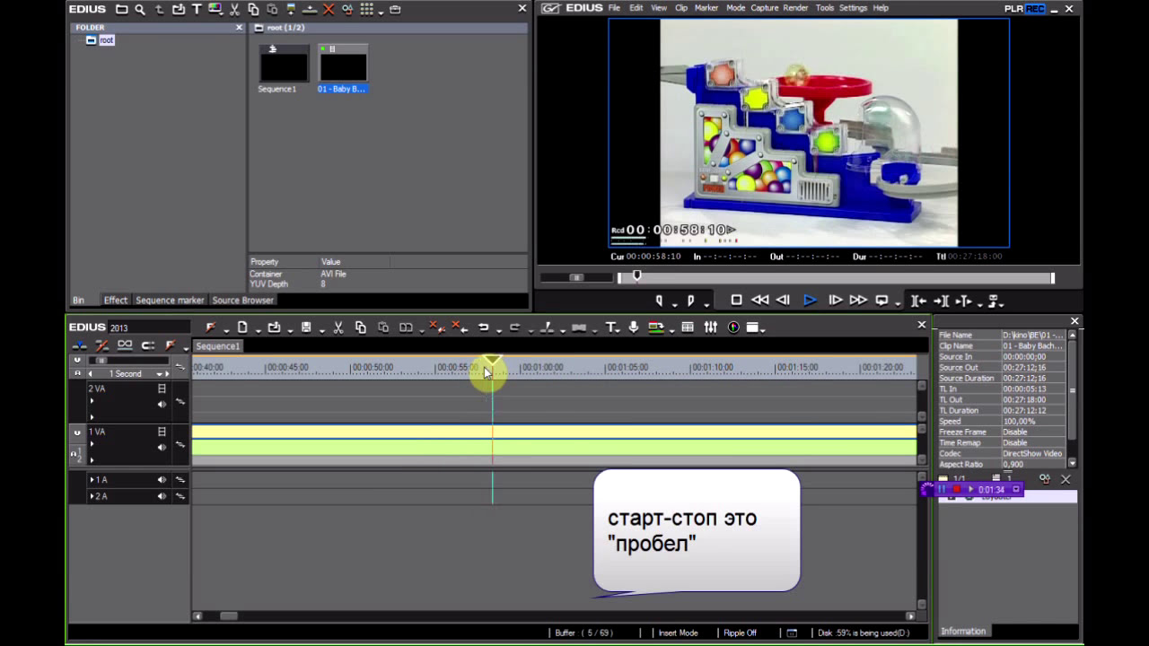Viewport: 1149px width, 646px height.
Task: Open the bin Tools briefcase icon
Action: tap(395, 9)
